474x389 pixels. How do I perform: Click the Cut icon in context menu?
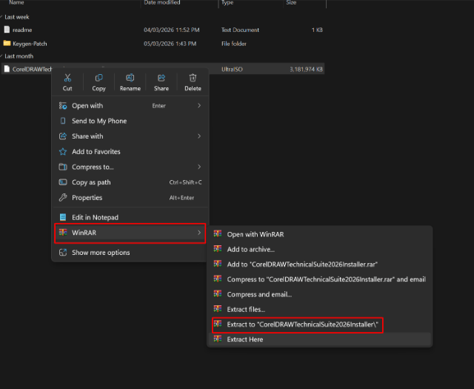point(67,78)
